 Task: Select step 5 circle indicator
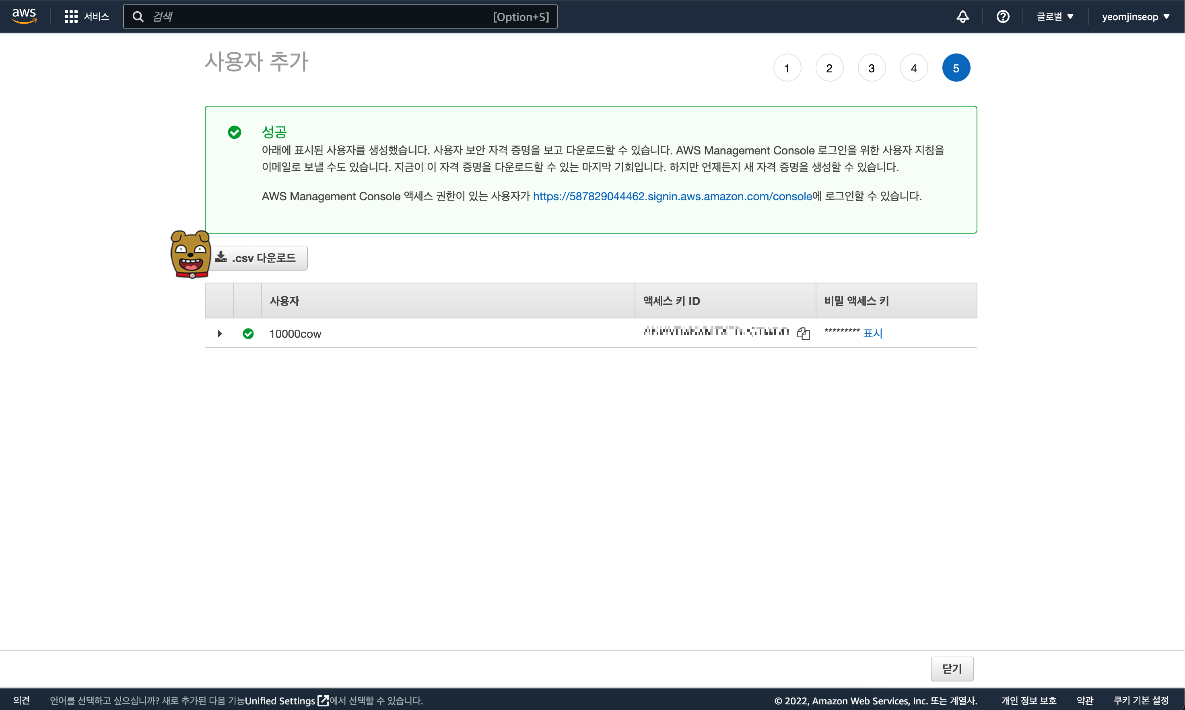pos(956,68)
